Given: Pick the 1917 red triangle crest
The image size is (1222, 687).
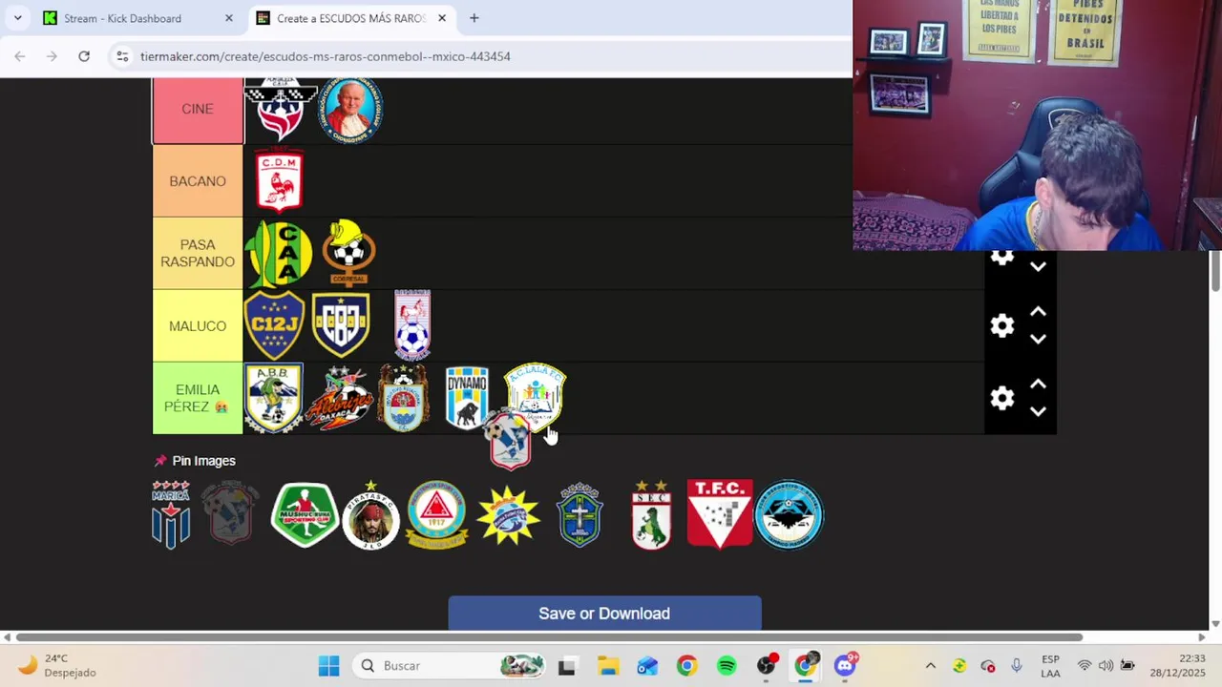Looking at the screenshot, I should 436,514.
